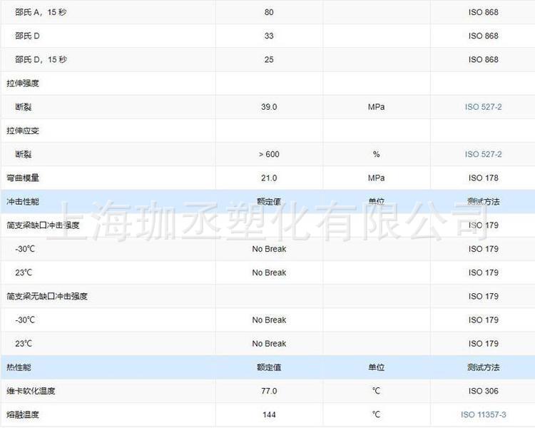
Task: Select the 弯曲模量 row label
Action: click(23, 178)
